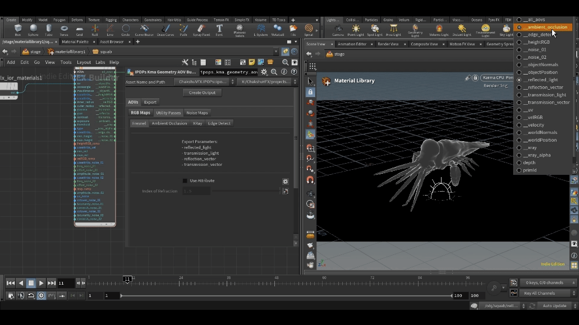Jump to the last frame
This screenshot has height=325, width=579.
(x=51, y=284)
